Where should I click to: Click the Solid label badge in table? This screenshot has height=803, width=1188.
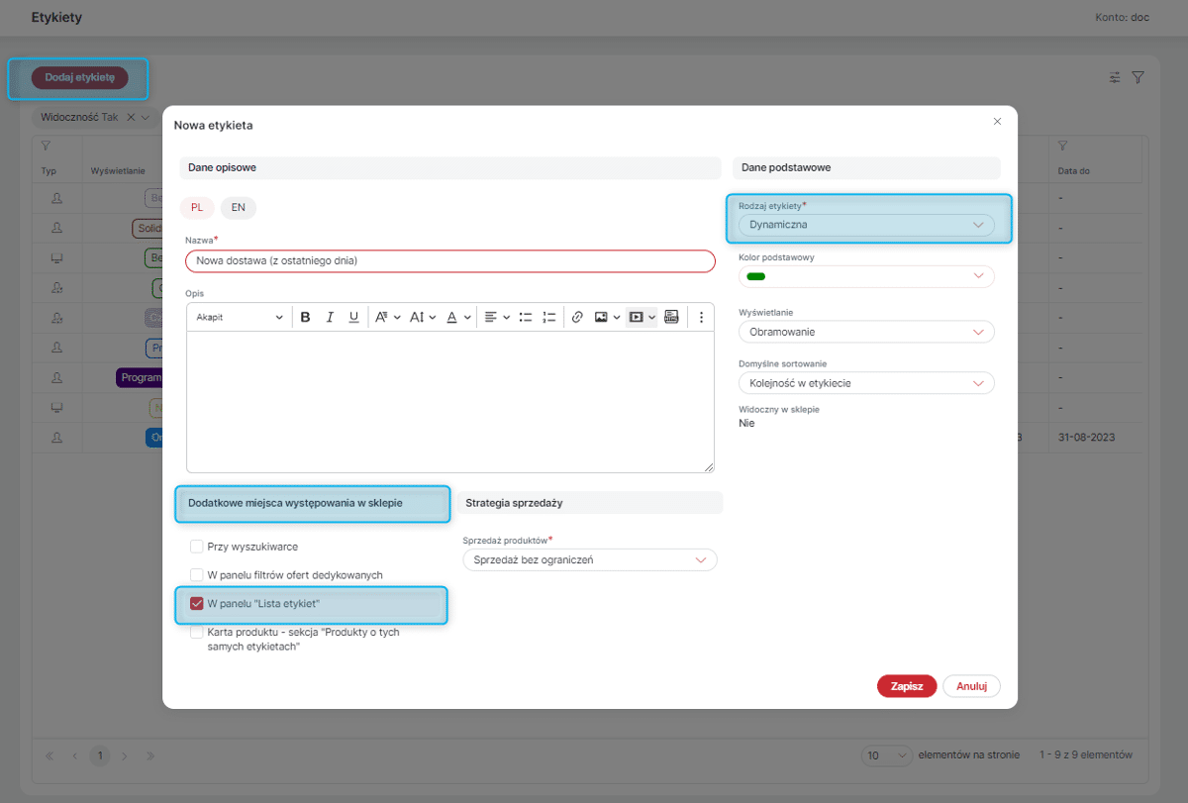147,228
